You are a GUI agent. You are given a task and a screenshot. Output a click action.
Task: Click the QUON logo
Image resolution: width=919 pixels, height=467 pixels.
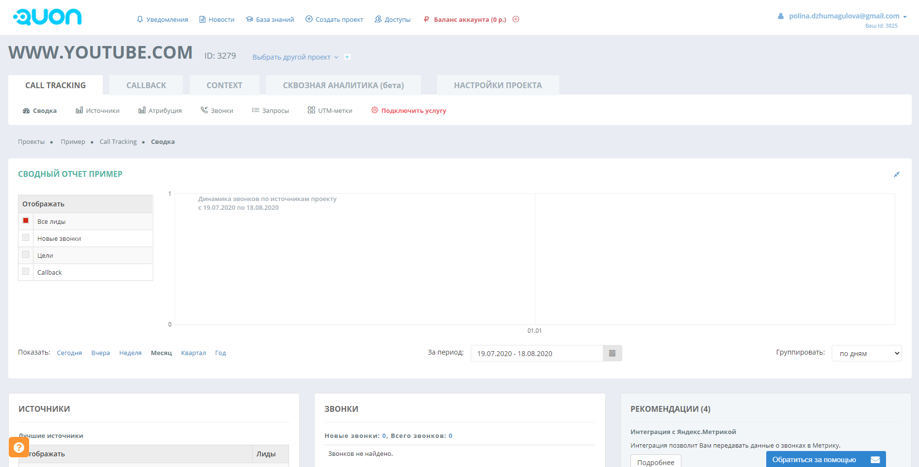[48, 17]
